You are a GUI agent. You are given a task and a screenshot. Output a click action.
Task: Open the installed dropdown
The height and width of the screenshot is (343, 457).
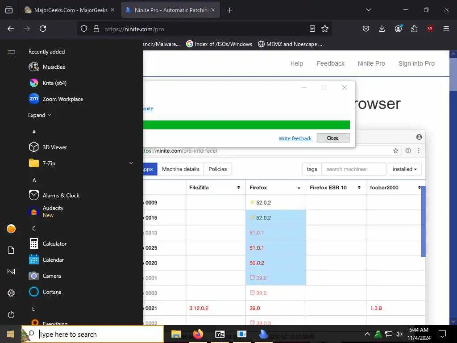click(x=404, y=169)
